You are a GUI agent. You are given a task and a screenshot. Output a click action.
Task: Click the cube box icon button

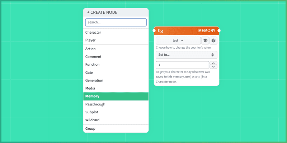click(213, 41)
